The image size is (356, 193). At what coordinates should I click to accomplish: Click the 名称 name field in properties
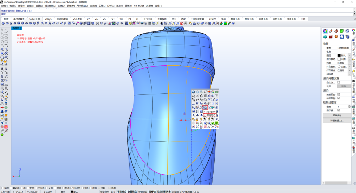pos(344,52)
